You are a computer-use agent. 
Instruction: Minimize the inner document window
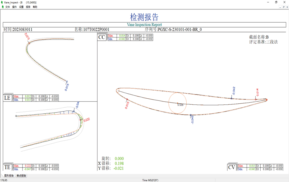[x=280, y=7]
